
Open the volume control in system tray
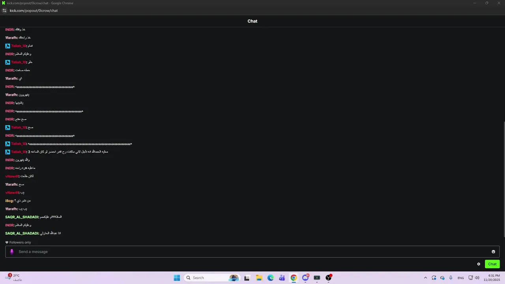[x=477, y=278]
